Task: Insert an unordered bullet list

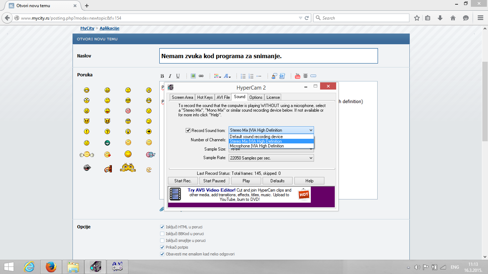Action: point(243,76)
